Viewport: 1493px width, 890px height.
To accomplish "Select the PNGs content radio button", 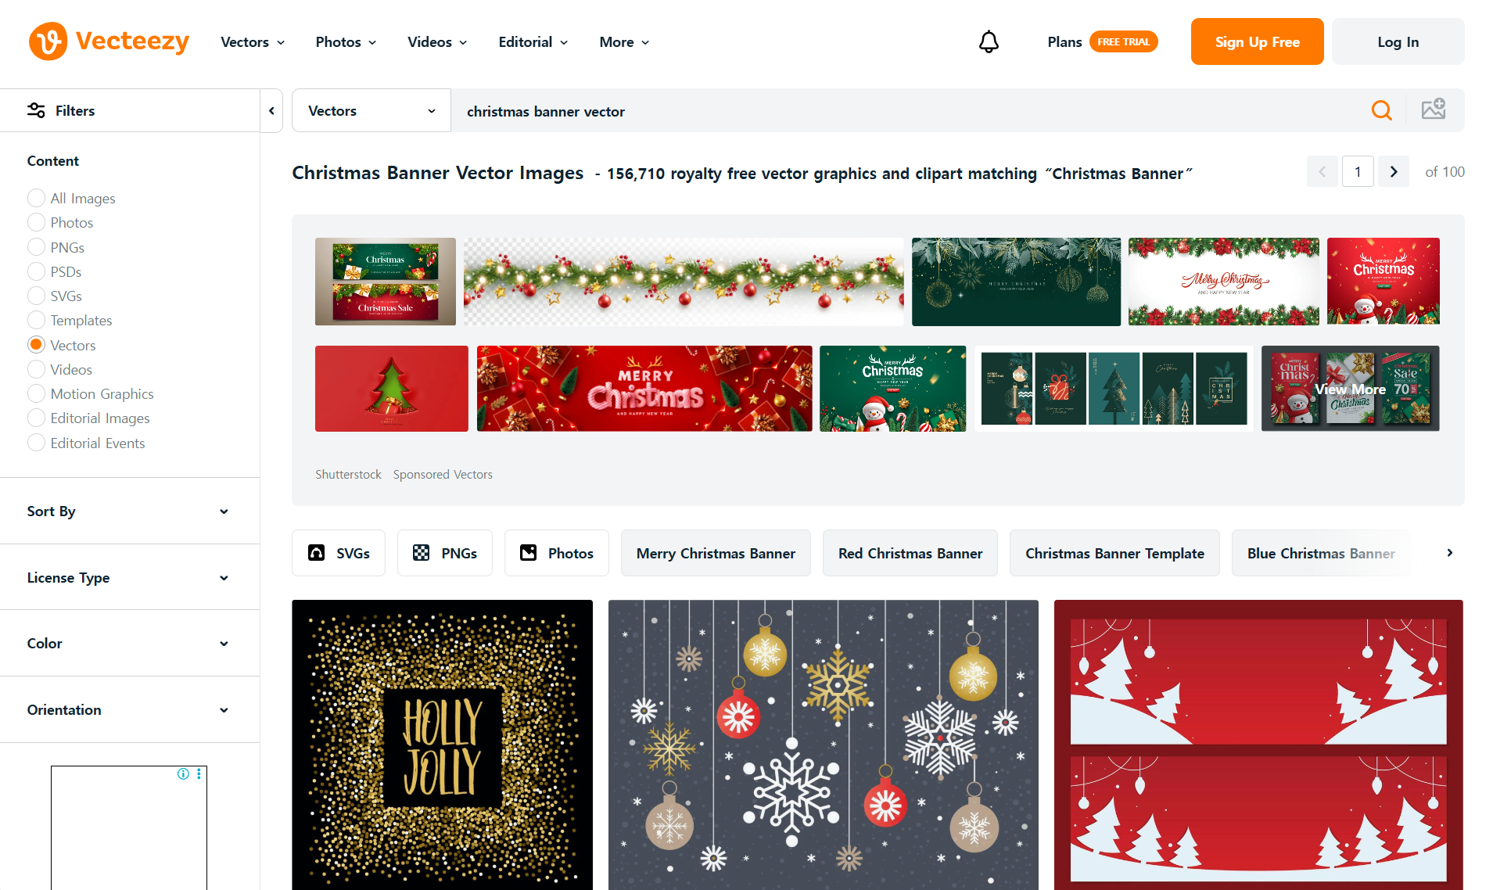I will click(x=36, y=247).
